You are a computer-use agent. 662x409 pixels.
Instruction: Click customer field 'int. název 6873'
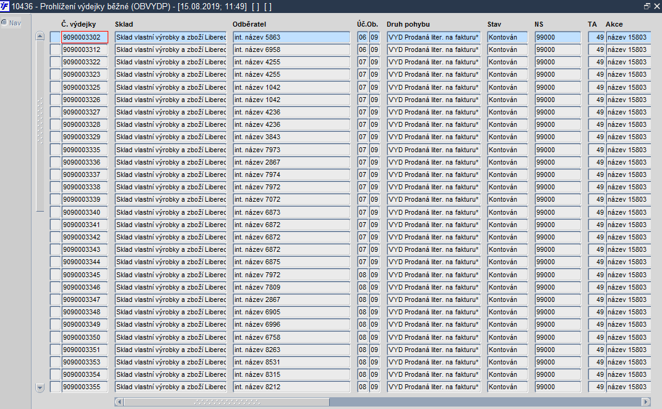(x=291, y=212)
